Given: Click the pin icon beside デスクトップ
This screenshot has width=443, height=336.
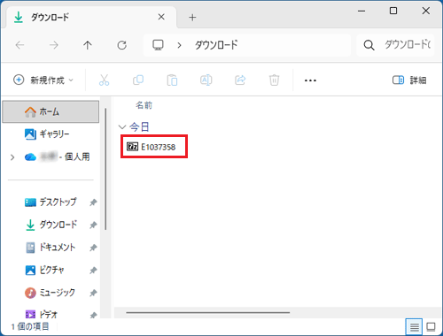Looking at the screenshot, I should pyautogui.click(x=93, y=202).
